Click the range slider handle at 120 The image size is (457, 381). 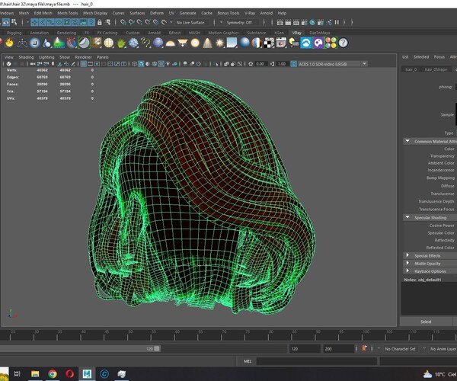pyautogui.click(x=157, y=349)
